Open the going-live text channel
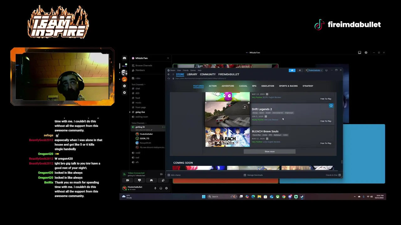 (140, 112)
